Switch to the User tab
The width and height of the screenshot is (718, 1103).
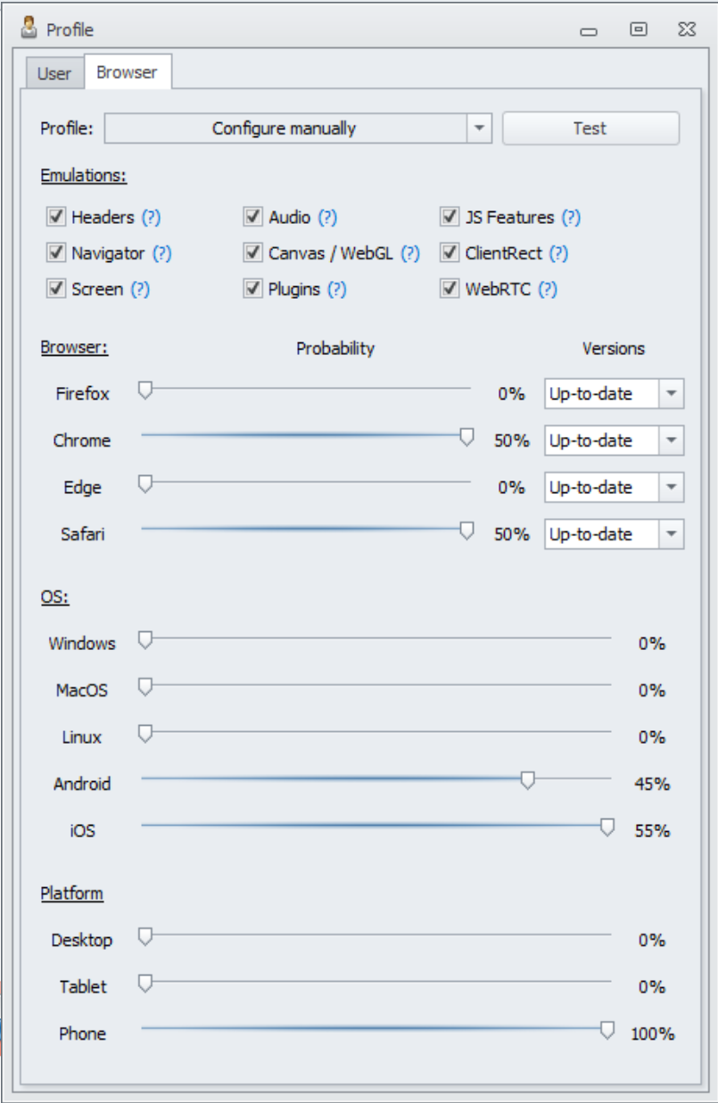[x=54, y=74]
